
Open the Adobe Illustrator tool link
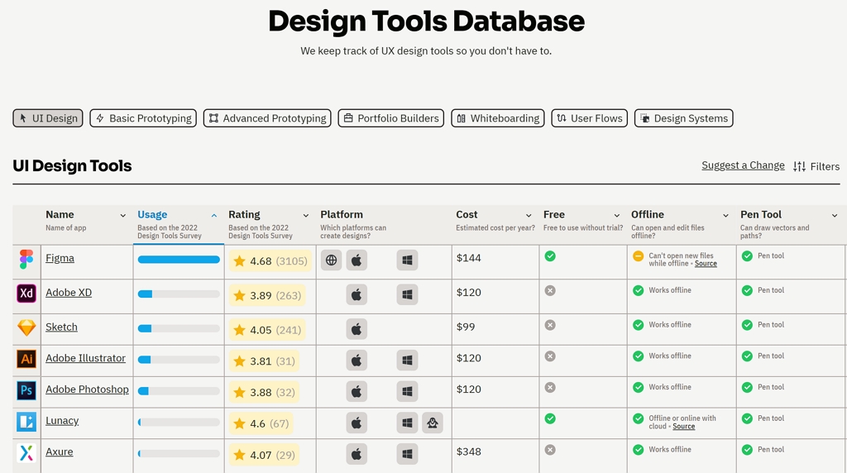[x=85, y=359]
